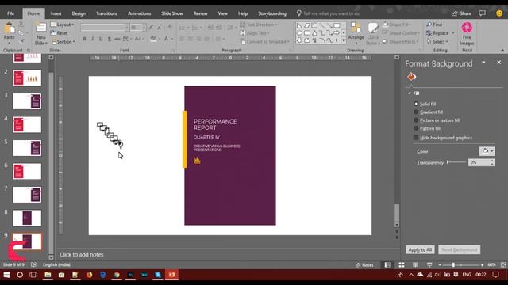508x285 pixels.
Task: Open PowerPoint from the taskbar
Action: [x=171, y=275]
